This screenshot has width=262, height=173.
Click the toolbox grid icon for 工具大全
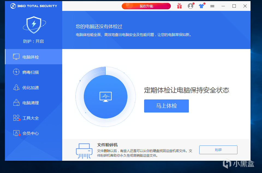(x=16, y=118)
